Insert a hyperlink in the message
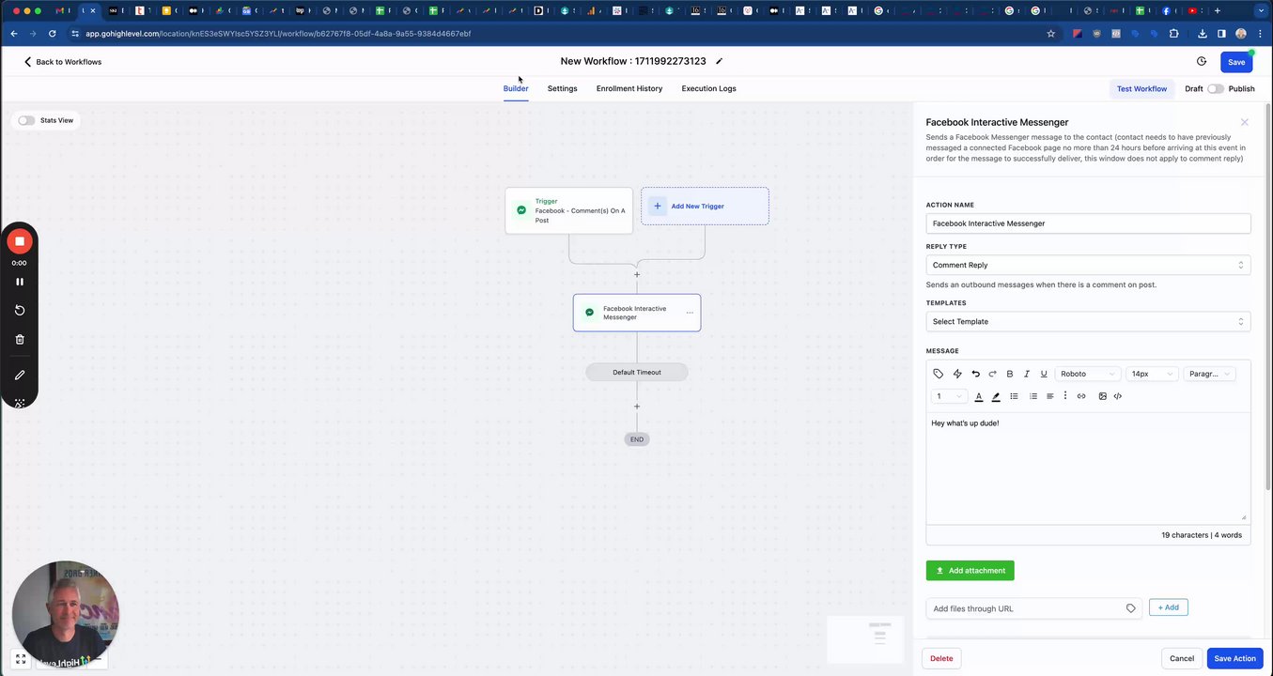Image resolution: width=1273 pixels, height=676 pixels. click(1081, 396)
